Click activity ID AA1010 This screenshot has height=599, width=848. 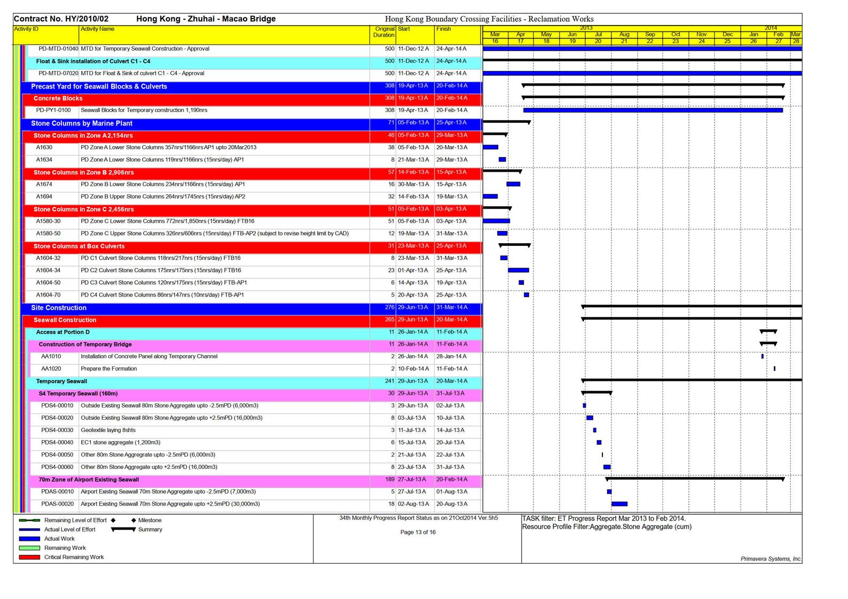click(x=51, y=356)
